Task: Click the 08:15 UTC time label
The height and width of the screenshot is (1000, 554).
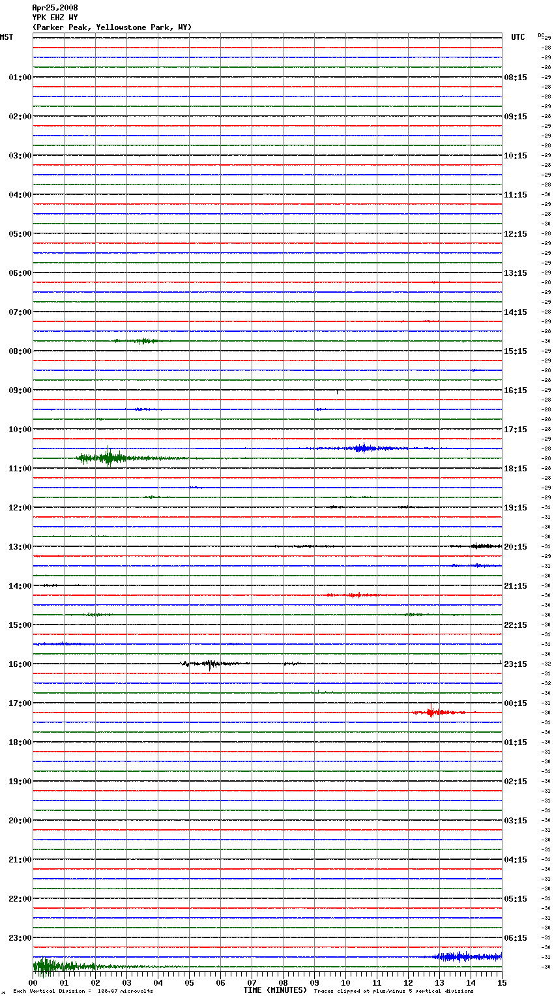Action: (516, 78)
